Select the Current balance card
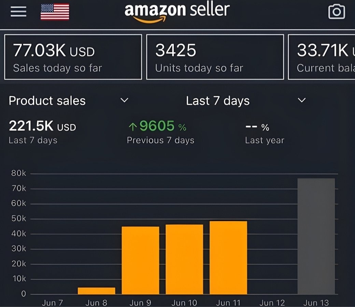Screen dimensions: 355x307 (x=322, y=57)
